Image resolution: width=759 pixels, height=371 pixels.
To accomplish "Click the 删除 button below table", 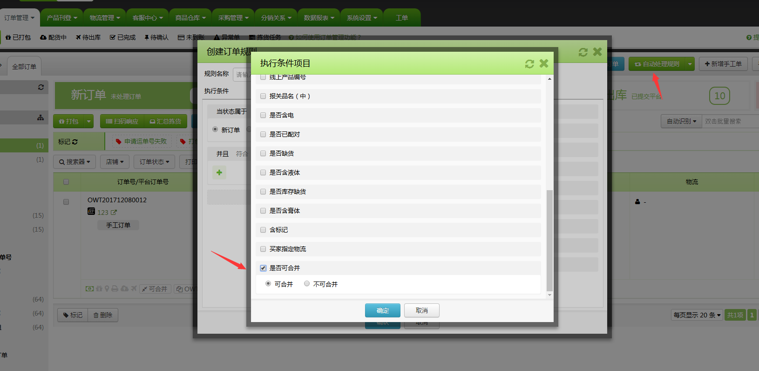I will [102, 315].
